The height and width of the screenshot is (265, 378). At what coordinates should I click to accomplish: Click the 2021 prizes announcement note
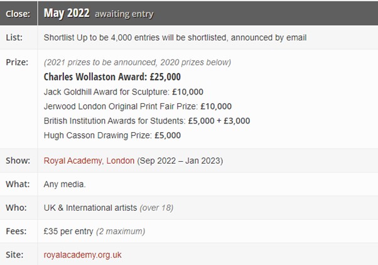[138, 62]
